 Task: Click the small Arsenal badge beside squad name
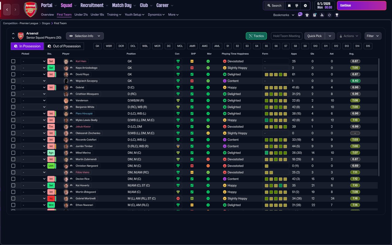click(x=21, y=36)
